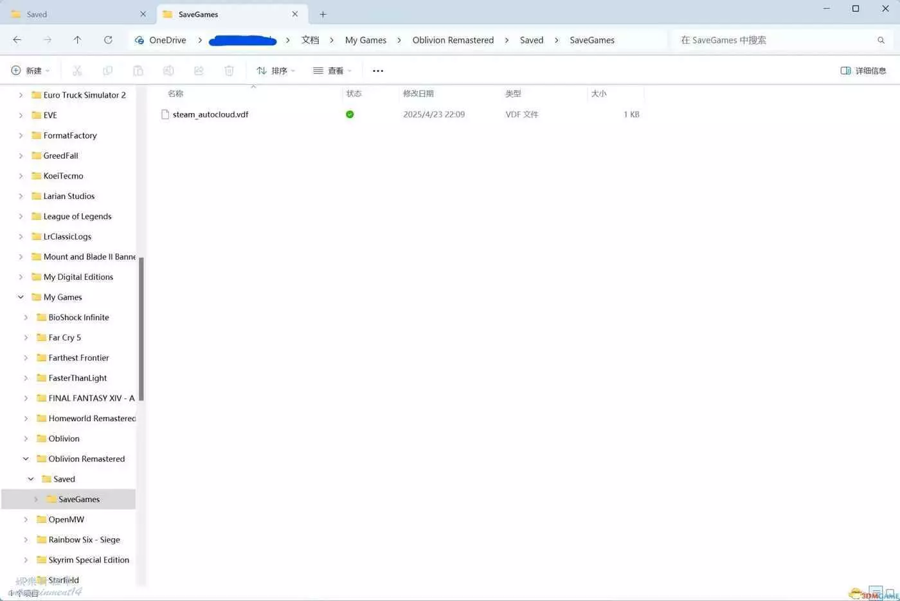The width and height of the screenshot is (900, 601).
Task: Click the Back navigation arrow
Action: click(17, 40)
